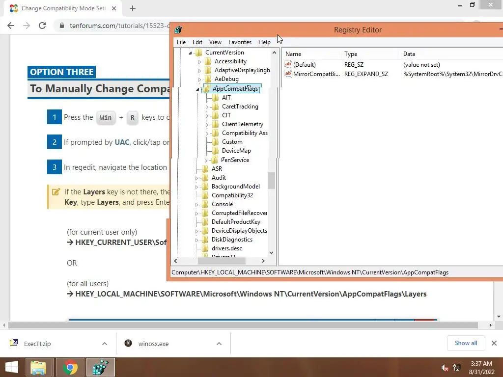The width and height of the screenshot is (503, 377).
Task: Go back in Chrome
Action: pyautogui.click(x=11, y=26)
